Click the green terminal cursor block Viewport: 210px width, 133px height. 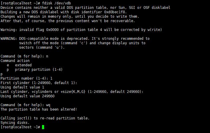tap(43, 127)
